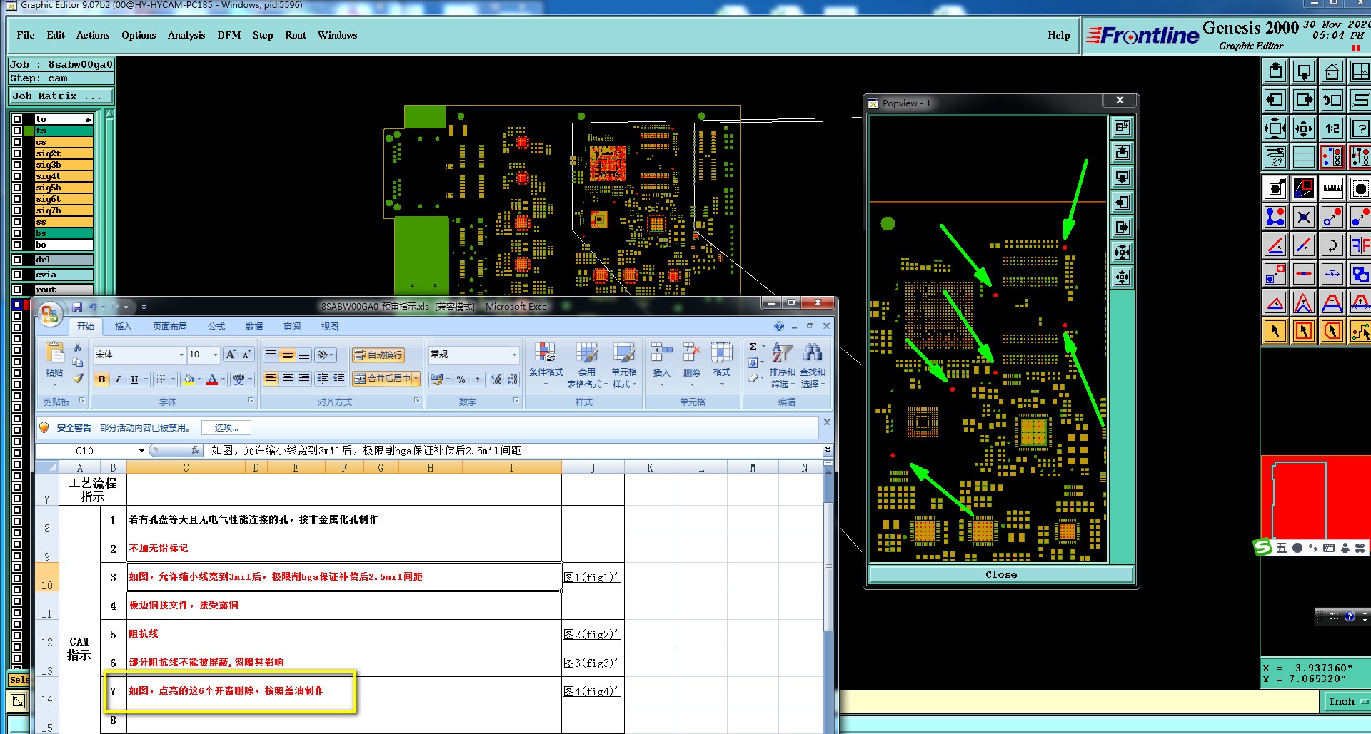Viewport: 1371px width, 734px height.
Task: Click the Excel save disk icon
Action: coord(77,307)
